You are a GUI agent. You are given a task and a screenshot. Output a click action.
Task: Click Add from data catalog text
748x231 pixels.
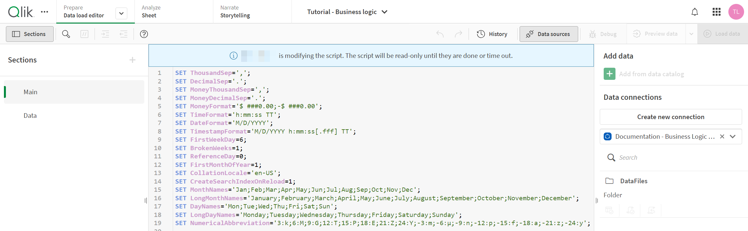click(x=651, y=74)
